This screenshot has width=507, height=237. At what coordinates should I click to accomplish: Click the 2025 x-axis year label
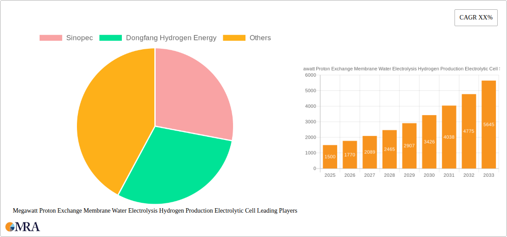[x=330, y=175]
